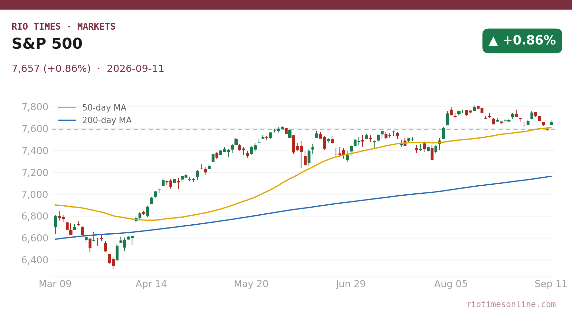Click the yellow 50-day MA legend line
This screenshot has height=322, width=572.
[67, 108]
